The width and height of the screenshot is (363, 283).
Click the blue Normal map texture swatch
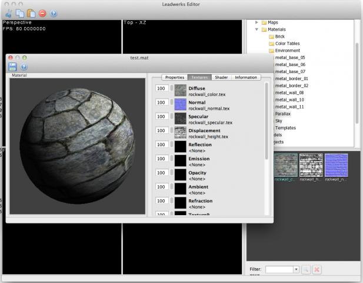pos(180,104)
